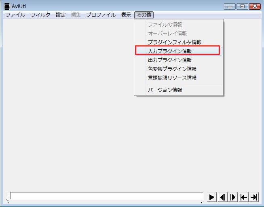Screen dimensions: 264x207
Task: Open the 表示 menu
Action: 126,15
